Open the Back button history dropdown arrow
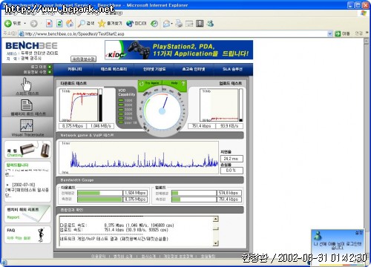The width and height of the screenshot is (371, 267). tap(25, 24)
